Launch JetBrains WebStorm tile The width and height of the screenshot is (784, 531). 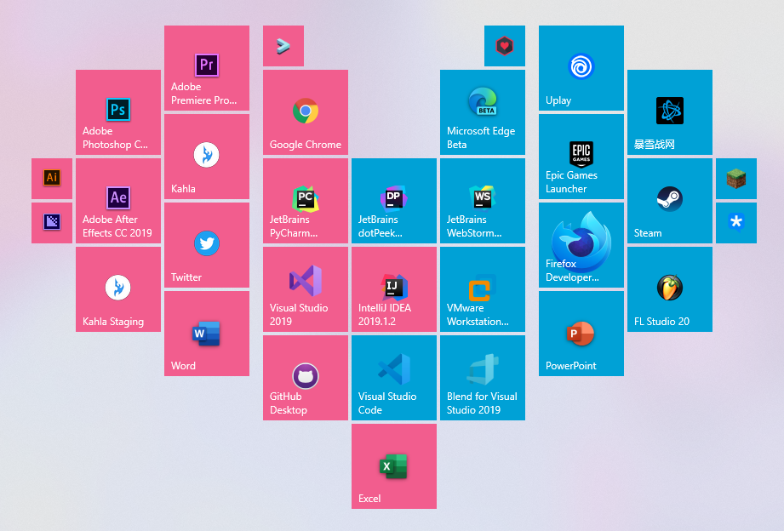pyautogui.click(x=483, y=201)
